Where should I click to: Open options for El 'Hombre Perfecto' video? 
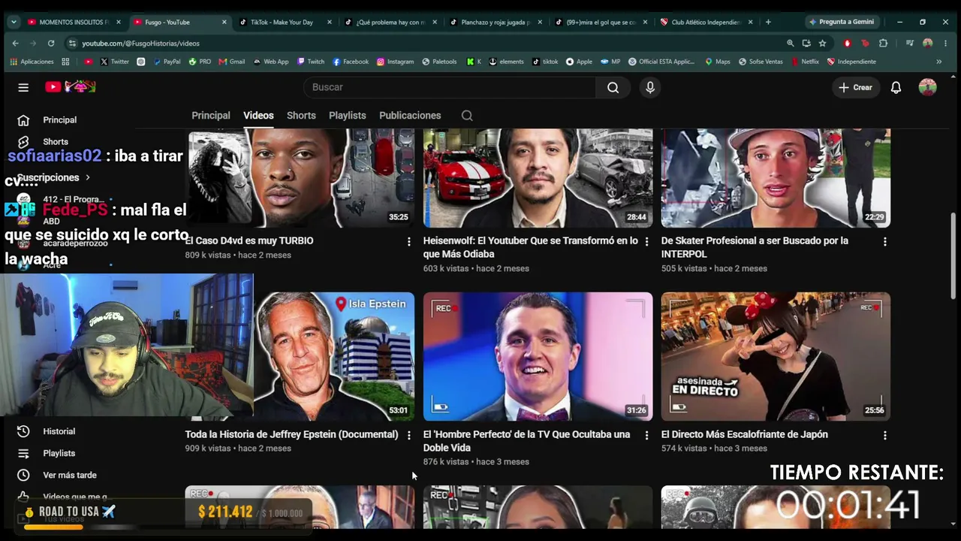646,435
